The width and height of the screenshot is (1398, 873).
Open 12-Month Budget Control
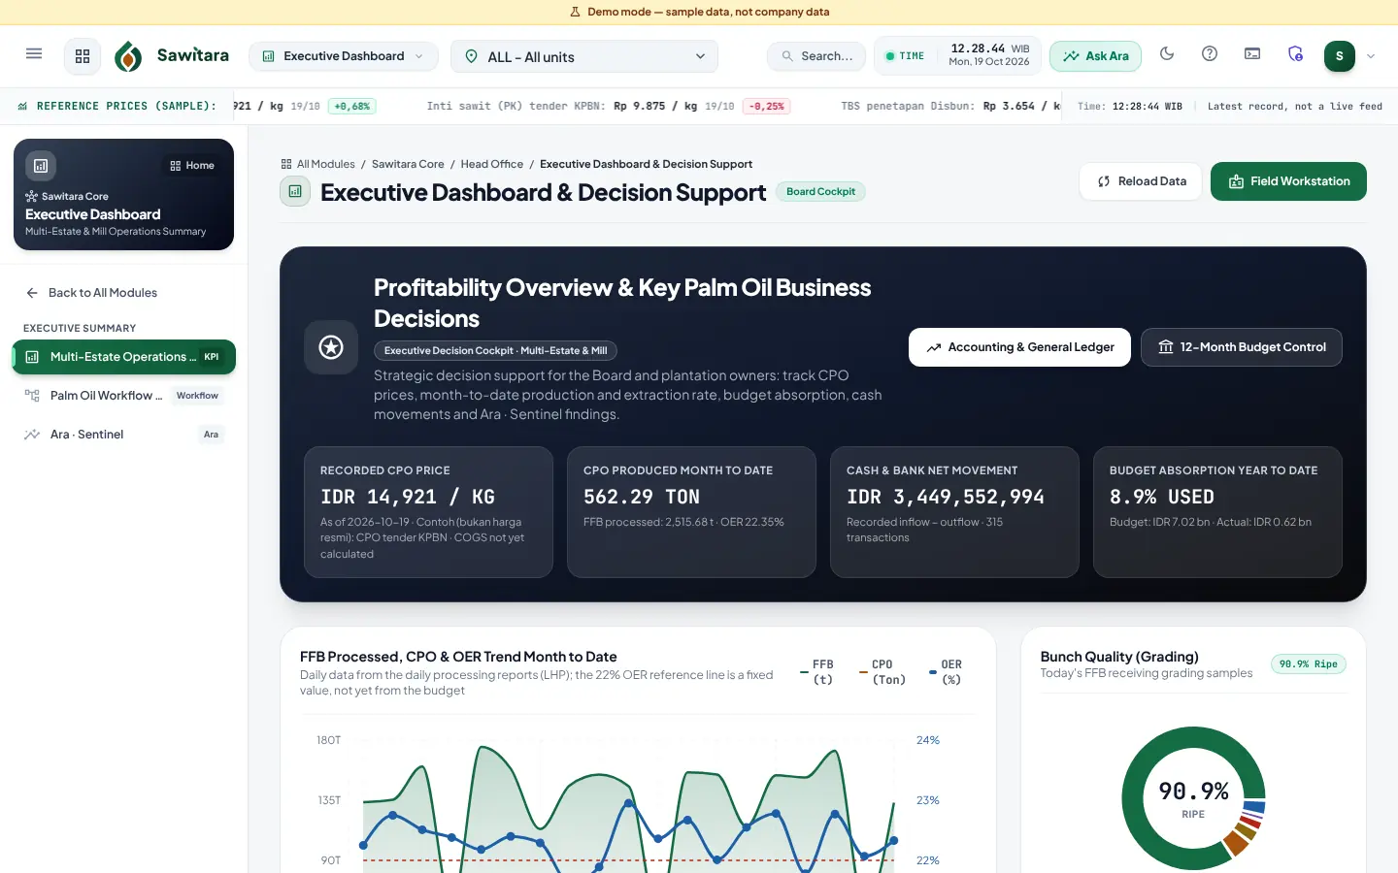(x=1242, y=347)
